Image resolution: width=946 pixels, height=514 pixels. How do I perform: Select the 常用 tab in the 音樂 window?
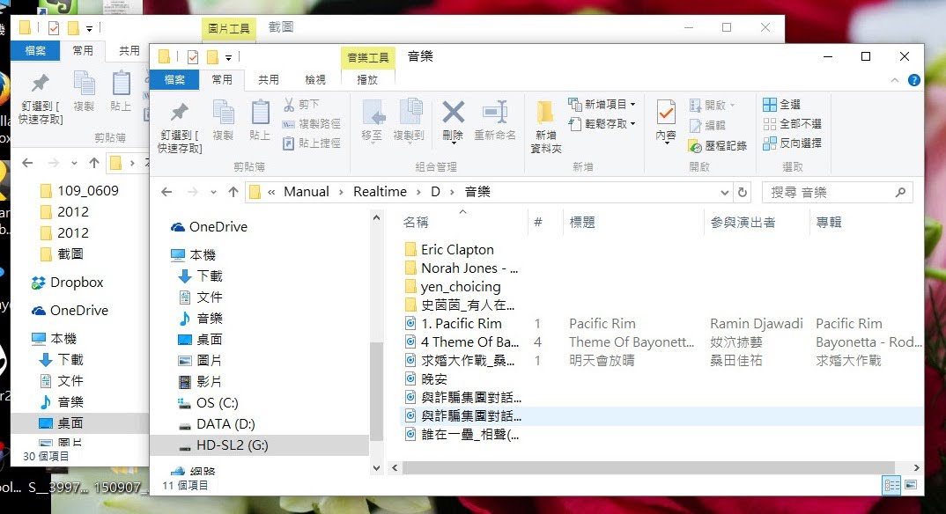click(x=222, y=79)
